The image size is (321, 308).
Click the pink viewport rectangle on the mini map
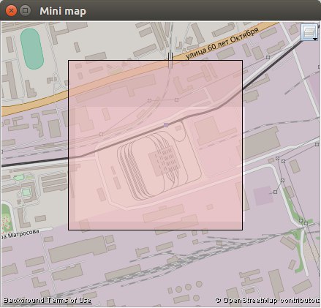[155, 145]
